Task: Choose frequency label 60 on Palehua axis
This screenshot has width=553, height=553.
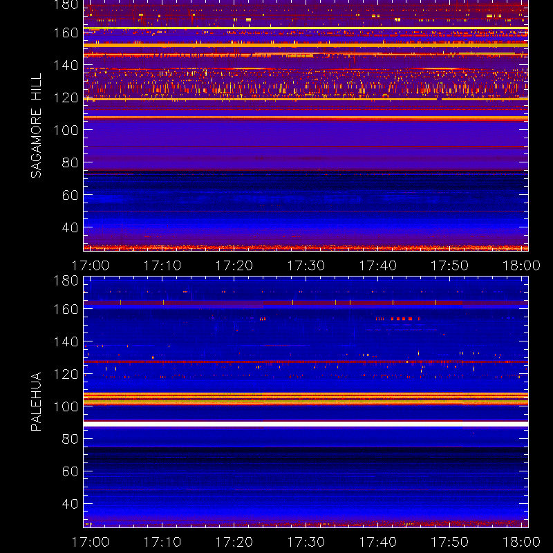Action: 71,471
